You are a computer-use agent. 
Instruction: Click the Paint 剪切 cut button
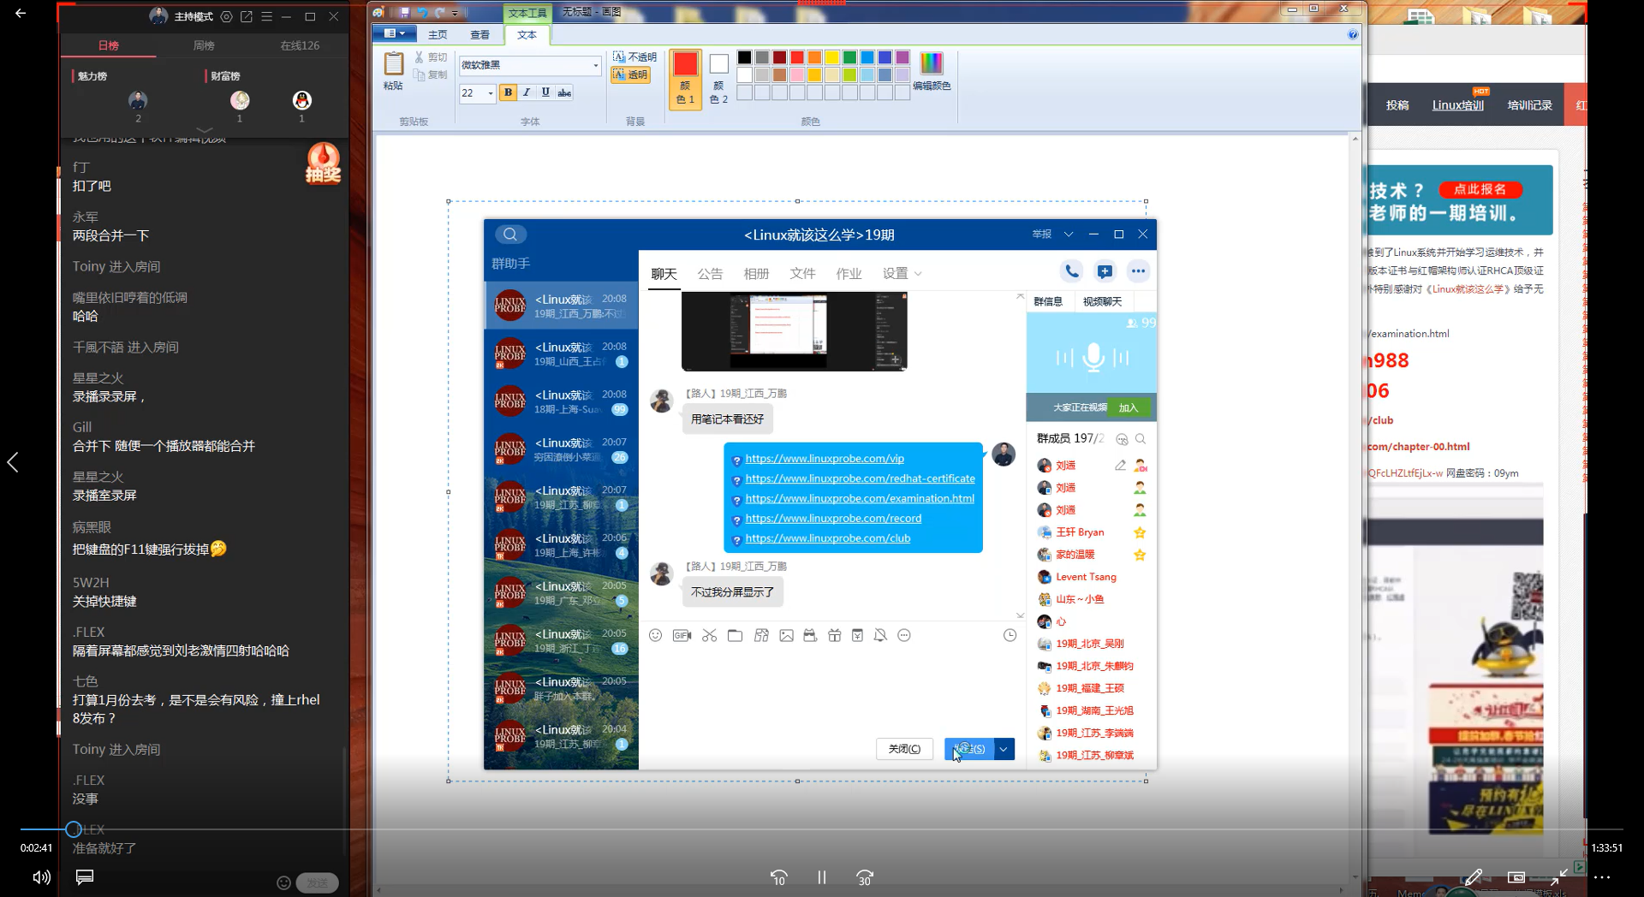click(x=431, y=57)
